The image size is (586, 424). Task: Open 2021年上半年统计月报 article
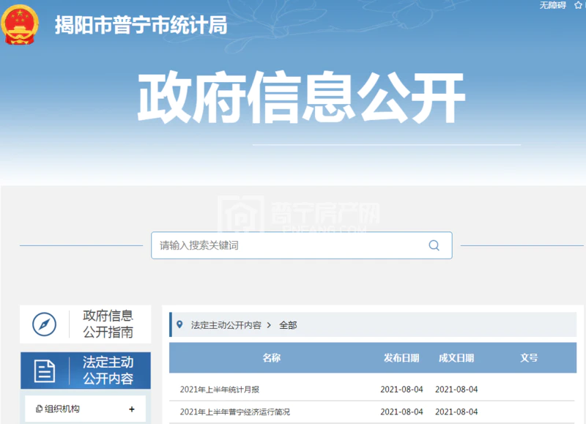pyautogui.click(x=230, y=389)
